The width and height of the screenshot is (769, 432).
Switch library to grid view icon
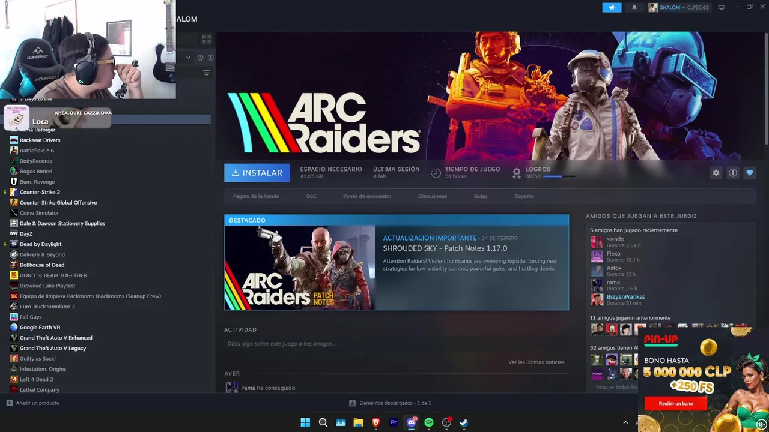click(x=206, y=39)
